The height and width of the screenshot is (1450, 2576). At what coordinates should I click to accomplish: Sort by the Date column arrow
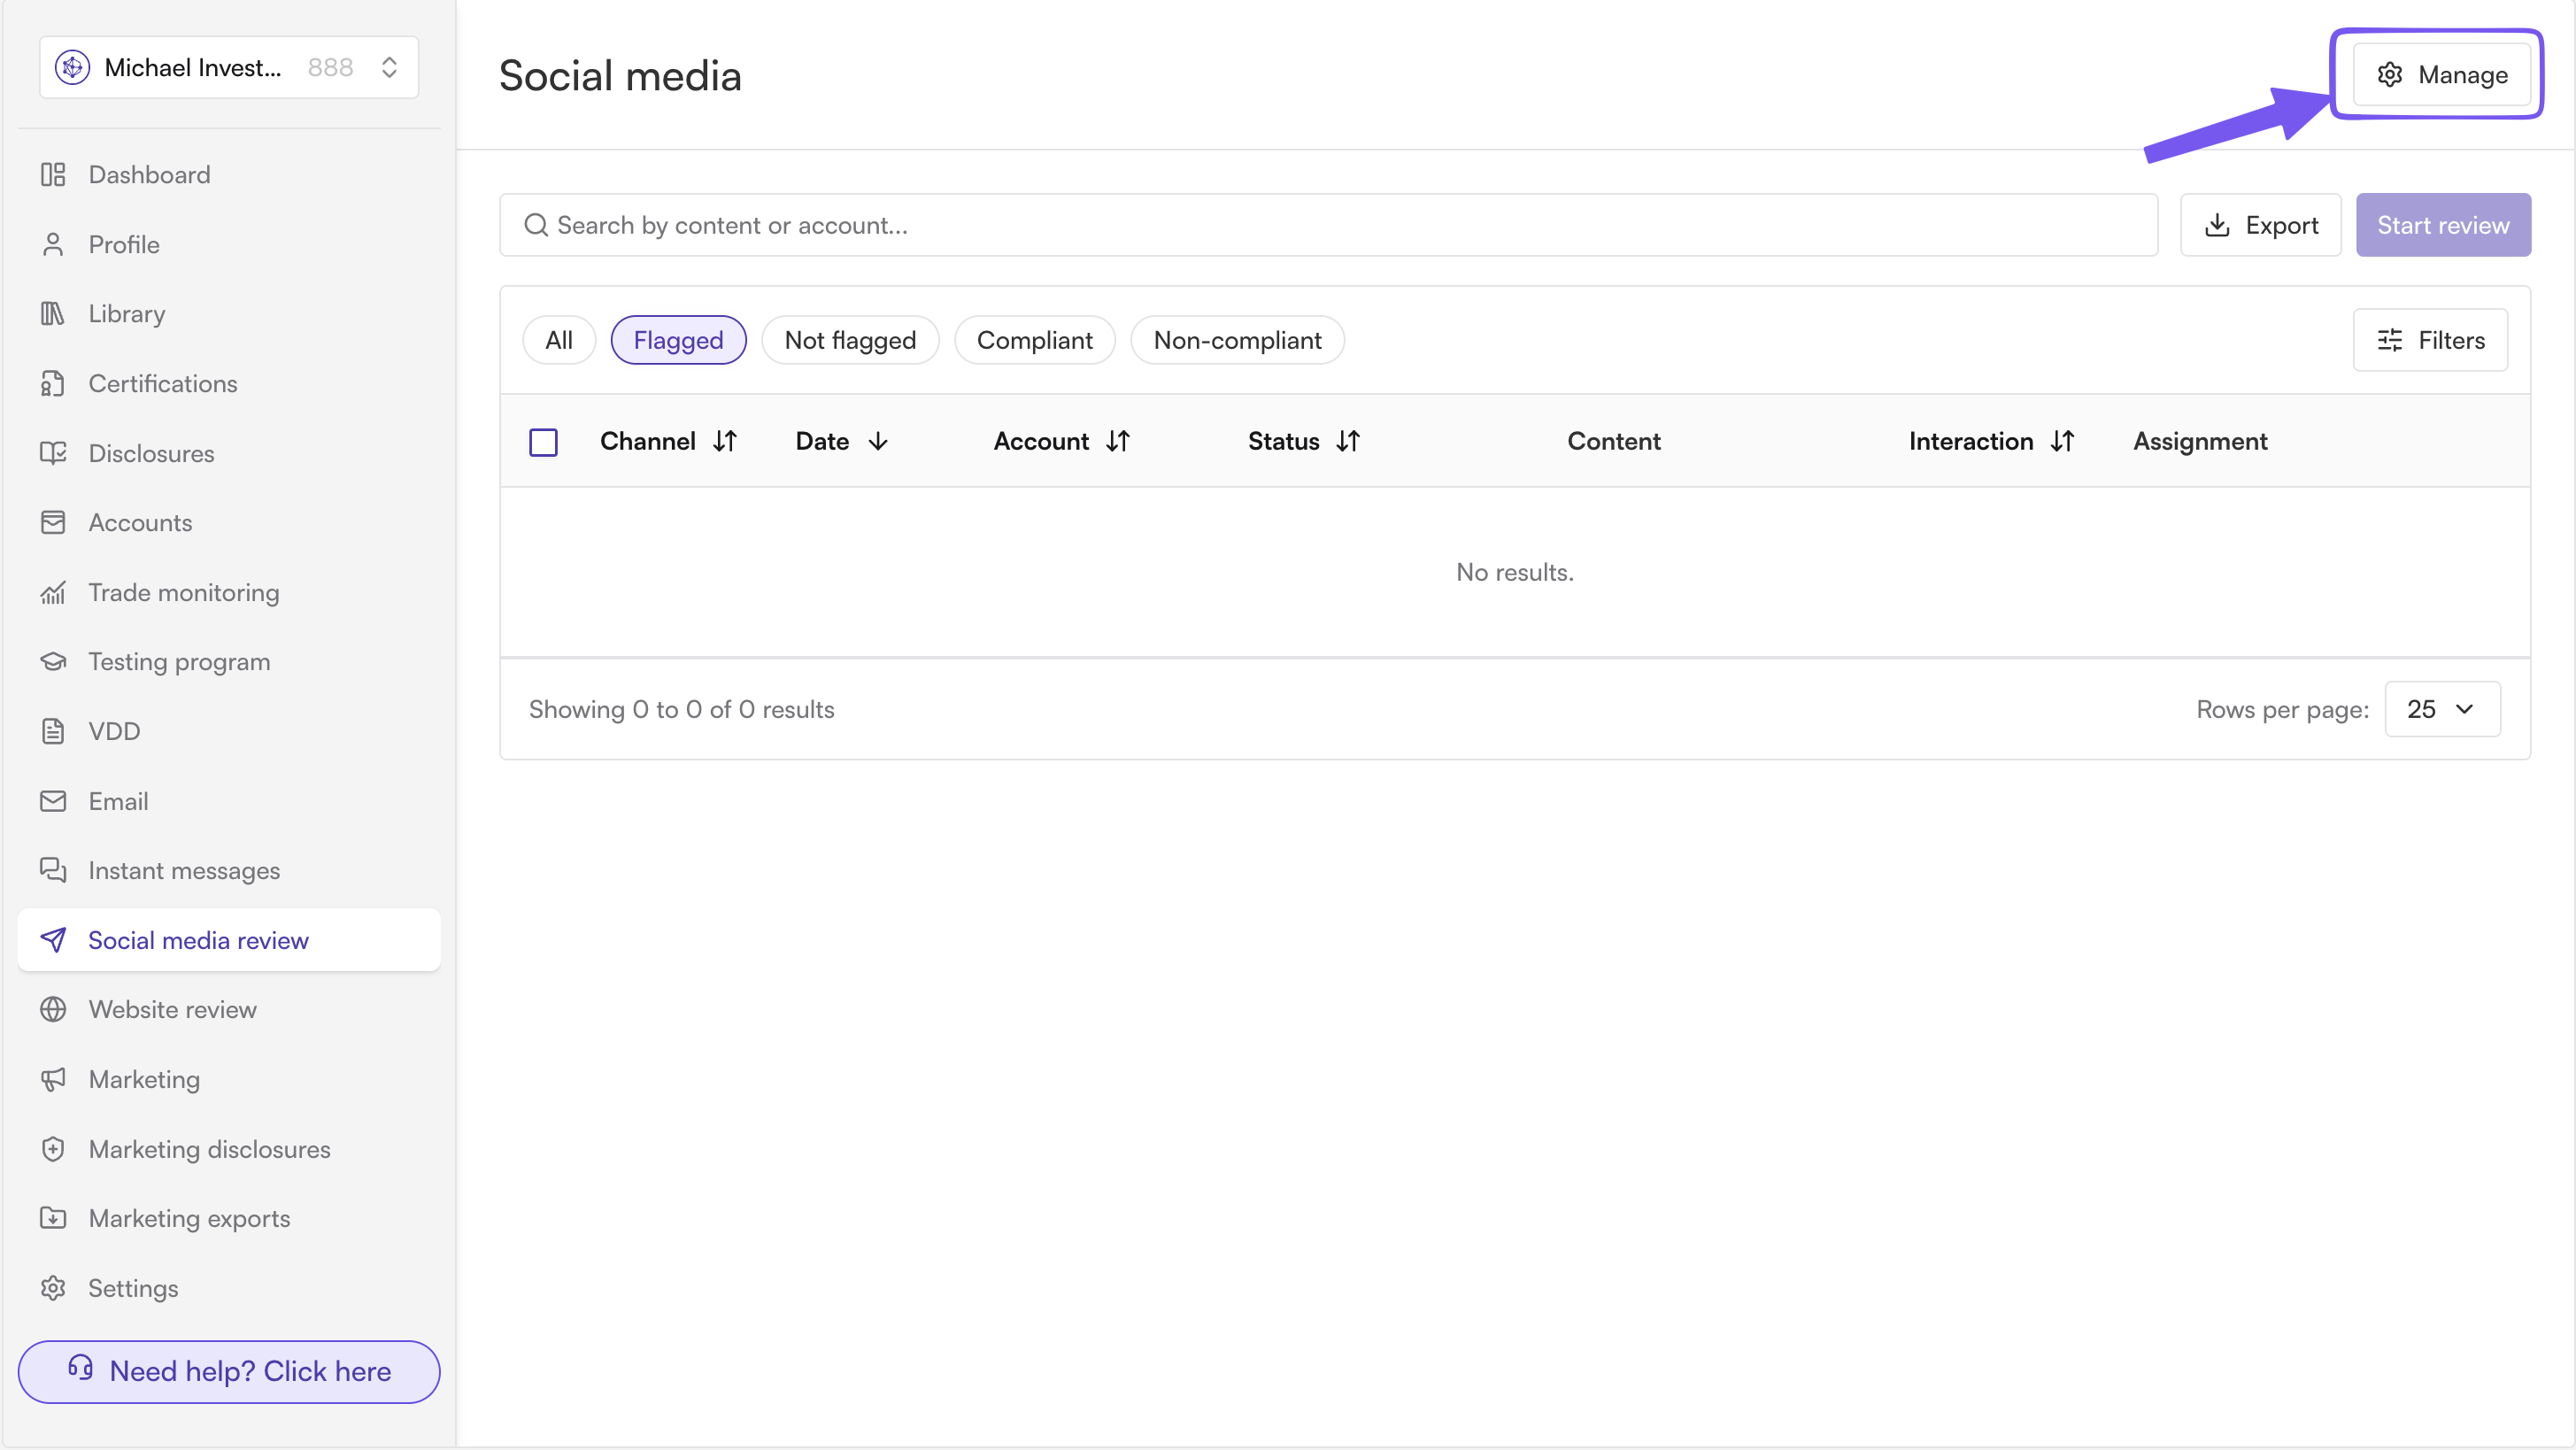pyautogui.click(x=878, y=442)
